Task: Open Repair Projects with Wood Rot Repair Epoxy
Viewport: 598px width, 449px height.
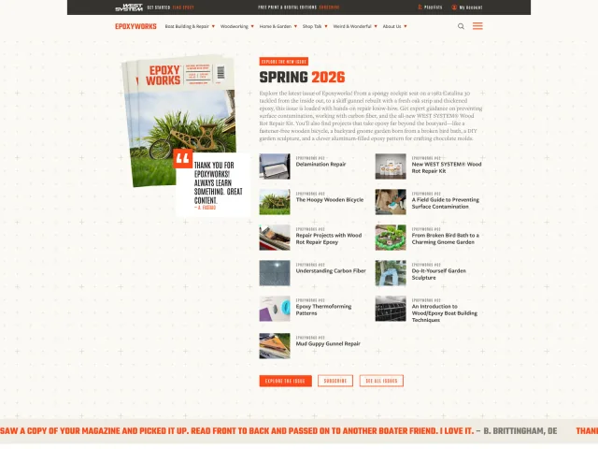Action: pyautogui.click(x=329, y=239)
